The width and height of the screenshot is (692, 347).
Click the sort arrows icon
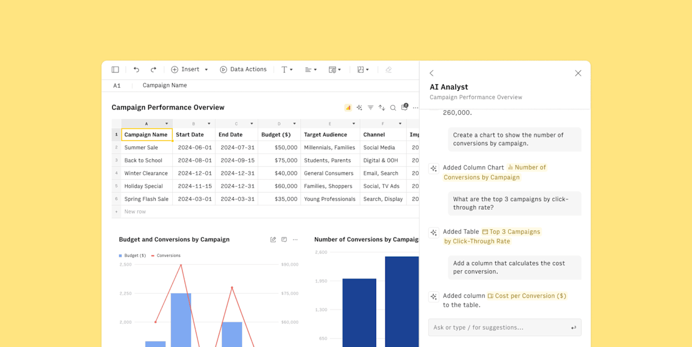(x=381, y=108)
